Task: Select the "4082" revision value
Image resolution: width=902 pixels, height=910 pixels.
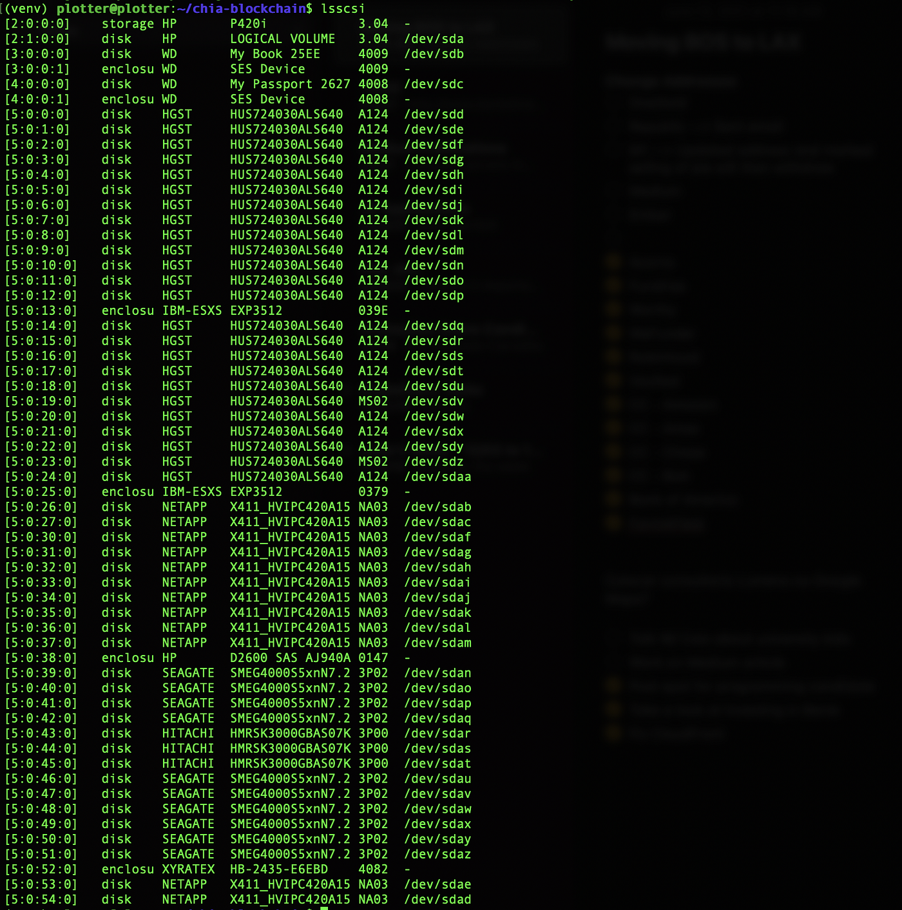Action: point(374,869)
